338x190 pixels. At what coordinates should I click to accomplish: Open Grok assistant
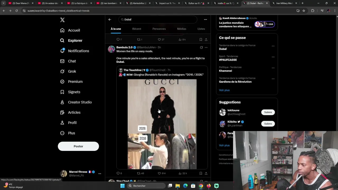click(68, 71)
